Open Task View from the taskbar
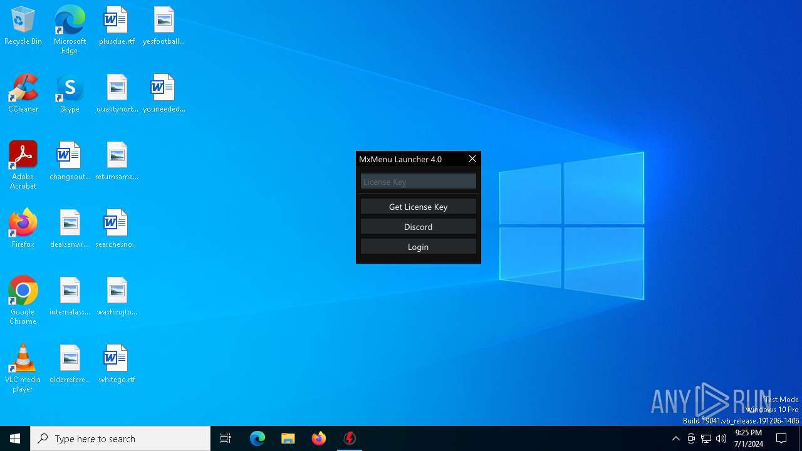 226,438
